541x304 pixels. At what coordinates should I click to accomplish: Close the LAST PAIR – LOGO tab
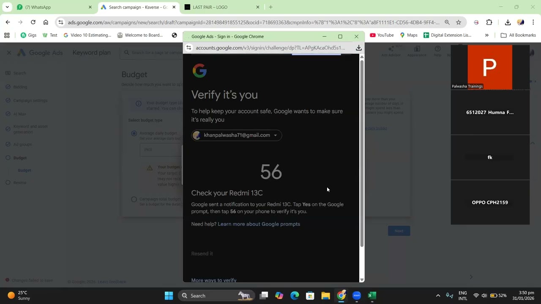click(x=258, y=7)
